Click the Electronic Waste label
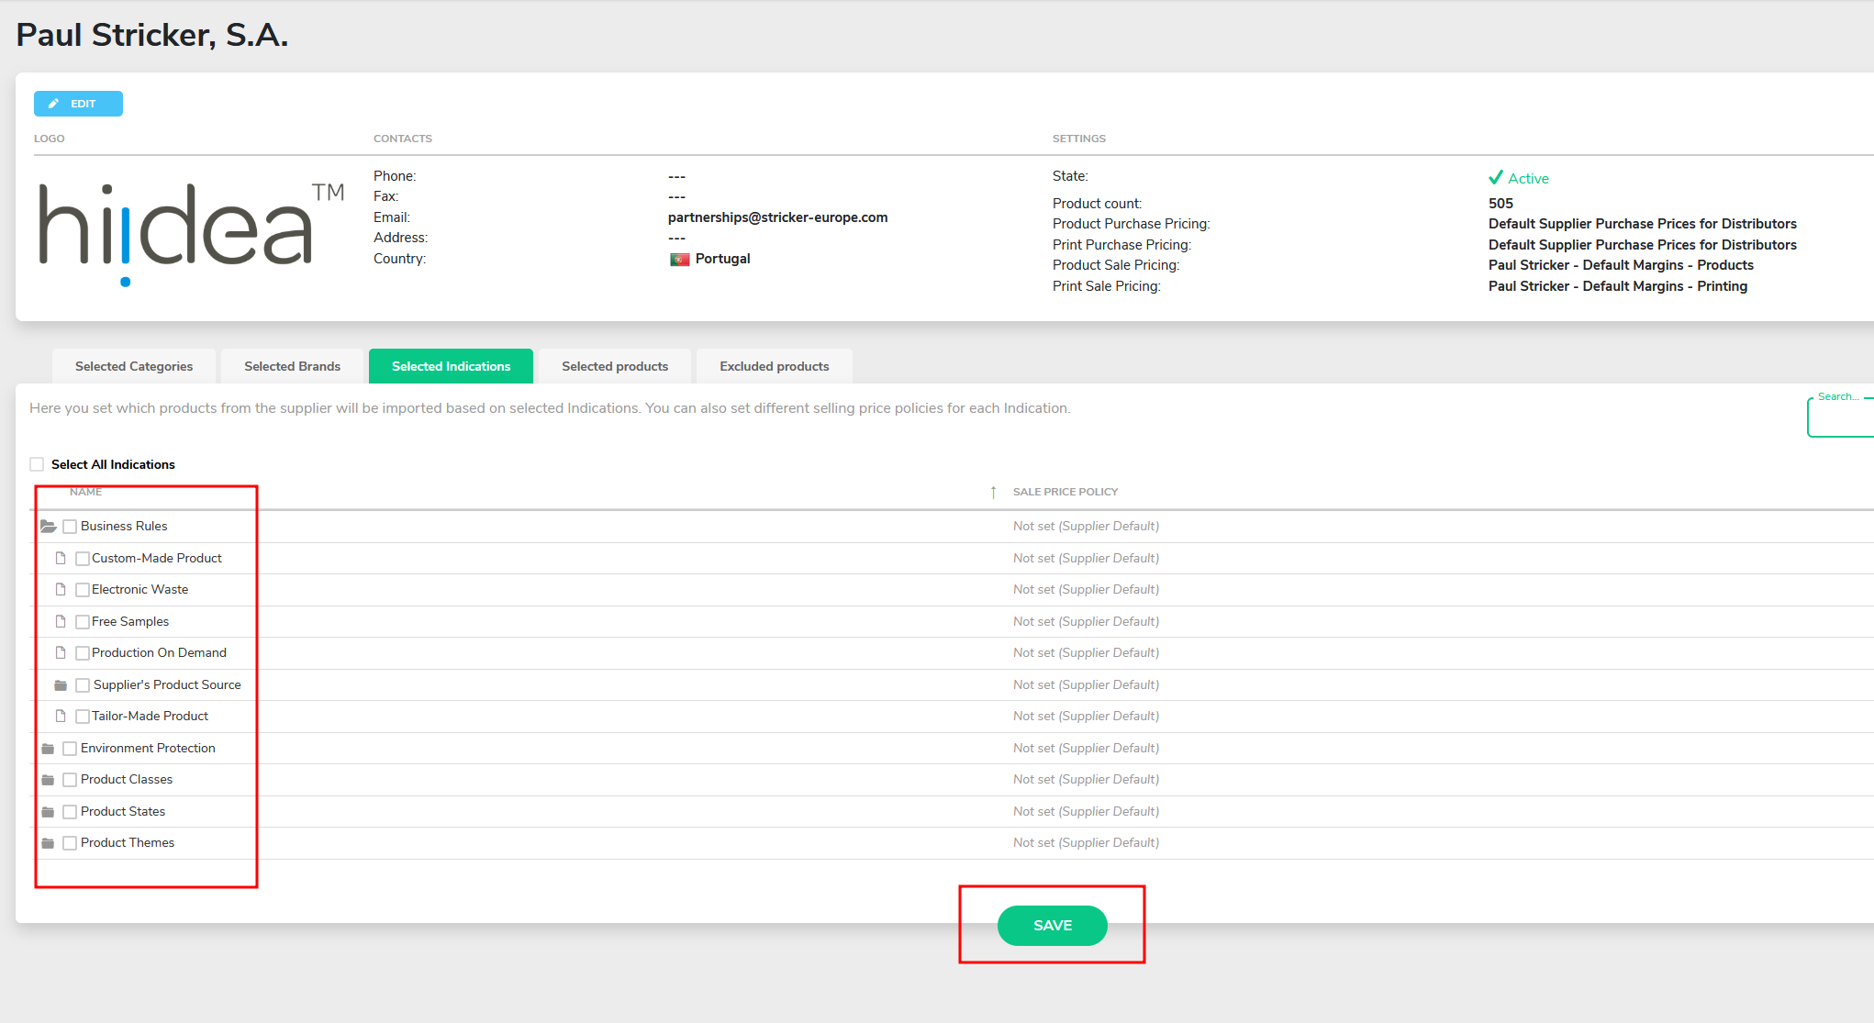This screenshot has height=1023, width=1874. 139,589
